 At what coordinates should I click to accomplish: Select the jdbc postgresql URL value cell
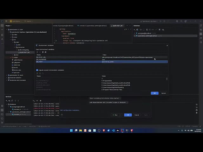127,57
